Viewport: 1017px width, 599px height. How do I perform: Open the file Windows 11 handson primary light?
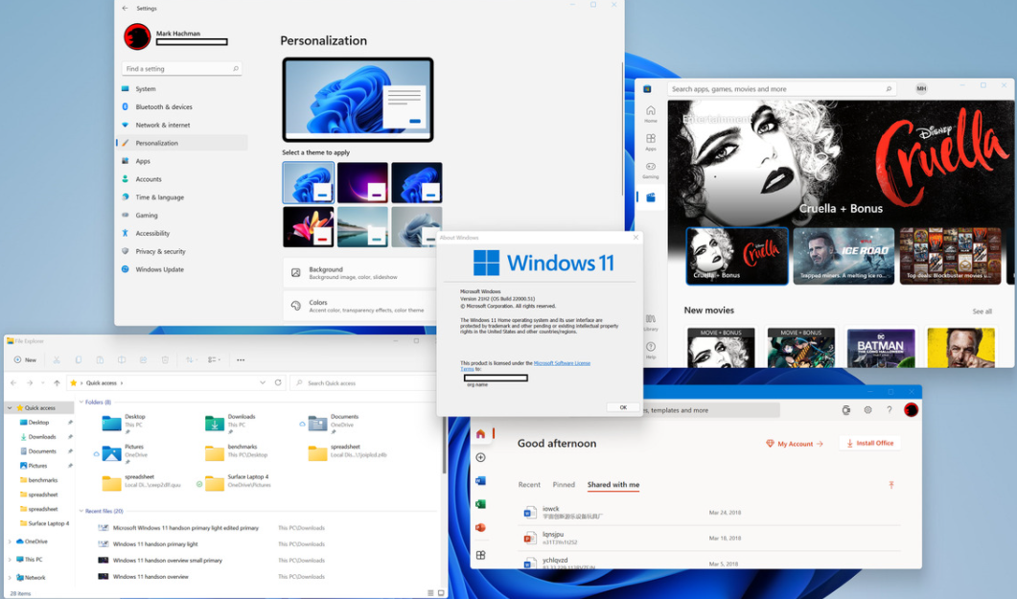[x=155, y=544]
